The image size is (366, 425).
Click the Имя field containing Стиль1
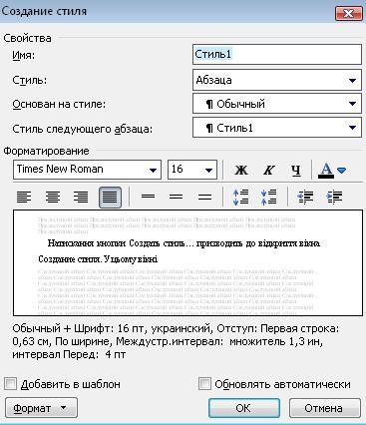277,54
